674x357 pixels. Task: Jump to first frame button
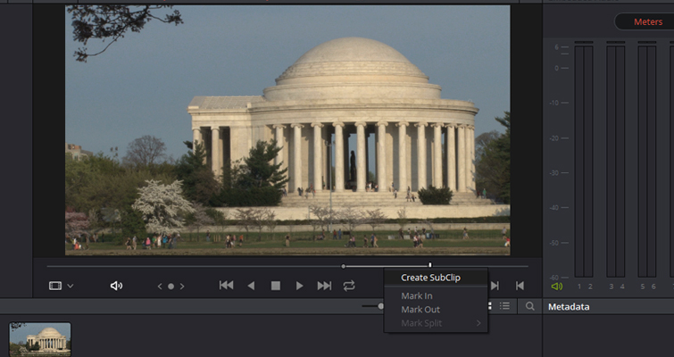(x=227, y=286)
